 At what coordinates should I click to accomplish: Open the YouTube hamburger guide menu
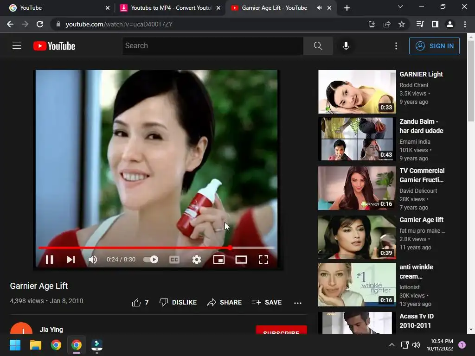pyautogui.click(x=17, y=46)
